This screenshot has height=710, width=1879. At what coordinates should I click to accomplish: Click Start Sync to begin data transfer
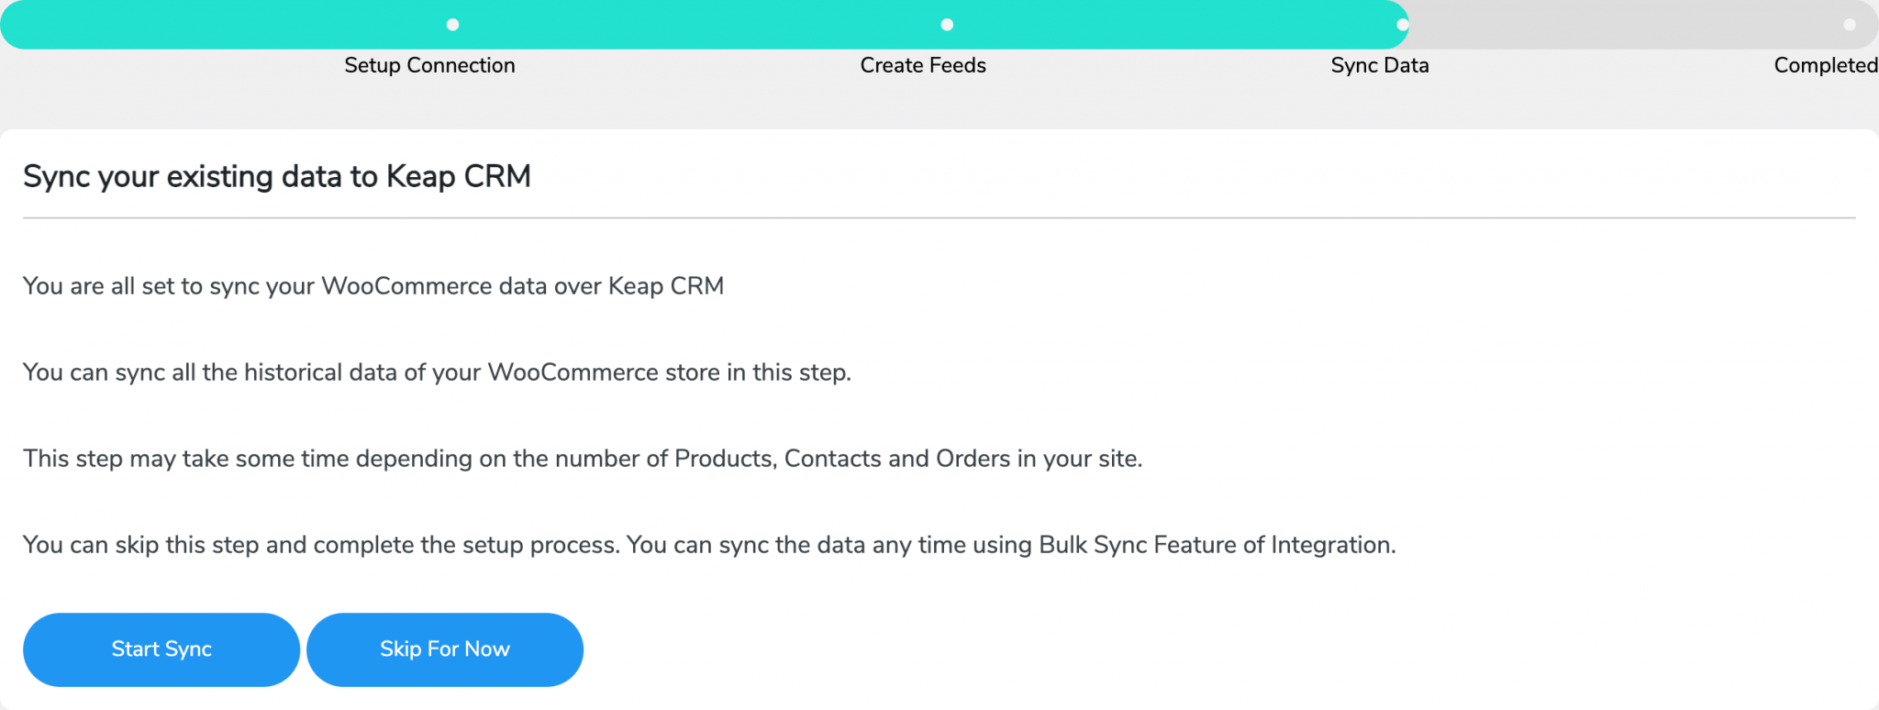click(161, 649)
